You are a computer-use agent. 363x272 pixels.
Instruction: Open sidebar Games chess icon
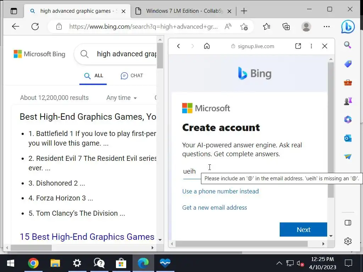tap(348, 101)
